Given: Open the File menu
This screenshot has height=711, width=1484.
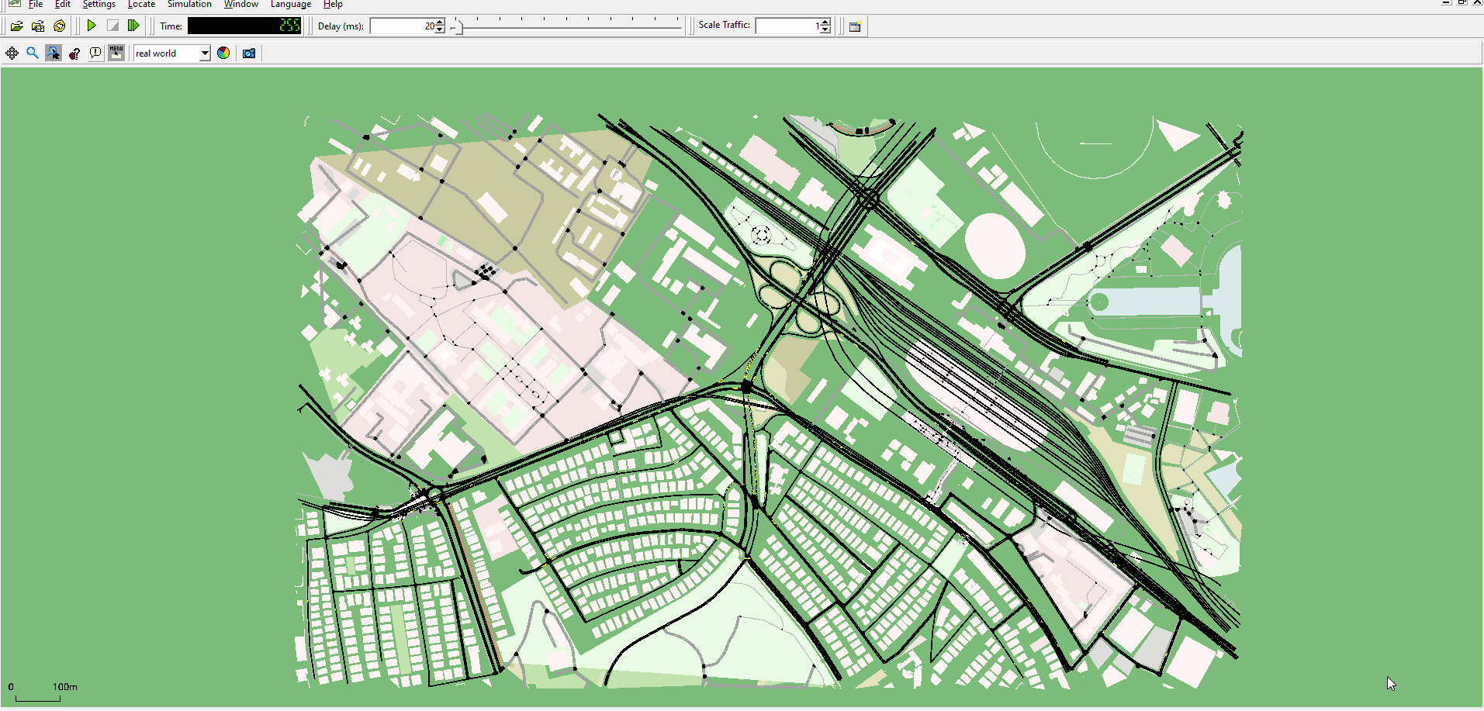Looking at the screenshot, I should 36,4.
